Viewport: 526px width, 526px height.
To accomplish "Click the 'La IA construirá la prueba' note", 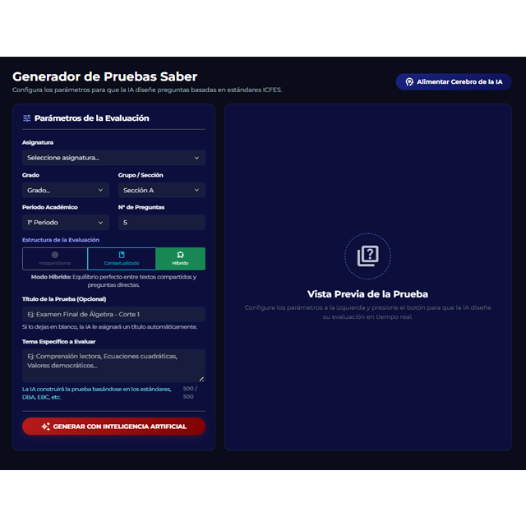I will [97, 393].
